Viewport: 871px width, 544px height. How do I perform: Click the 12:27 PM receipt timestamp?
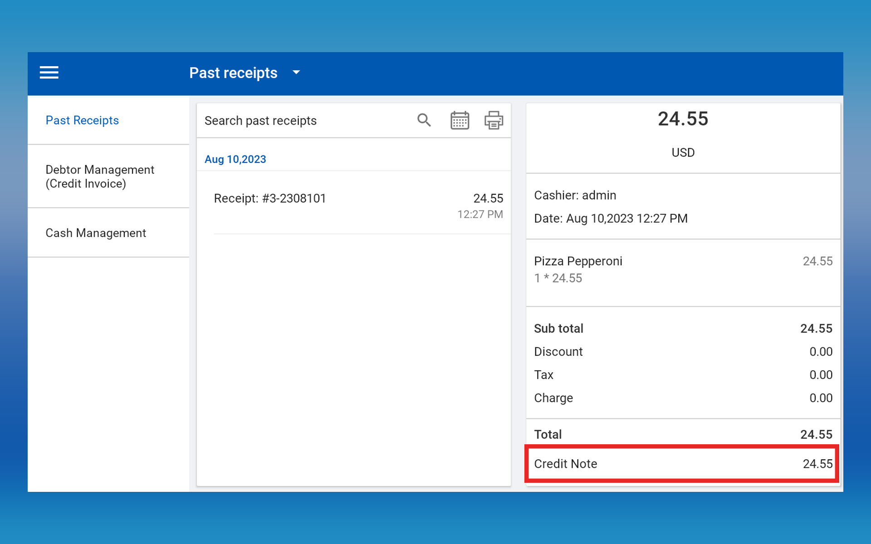tap(480, 214)
